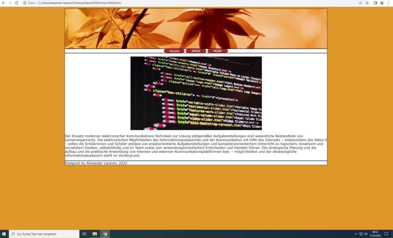393x238 pixels.
Task: Click the taskbar search box
Action: tap(44, 234)
